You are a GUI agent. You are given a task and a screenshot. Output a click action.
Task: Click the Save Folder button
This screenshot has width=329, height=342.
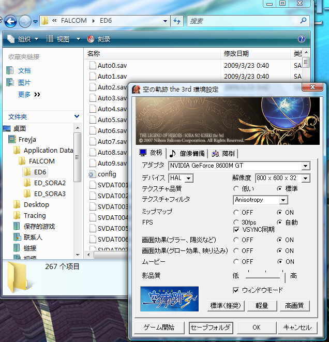(211, 328)
